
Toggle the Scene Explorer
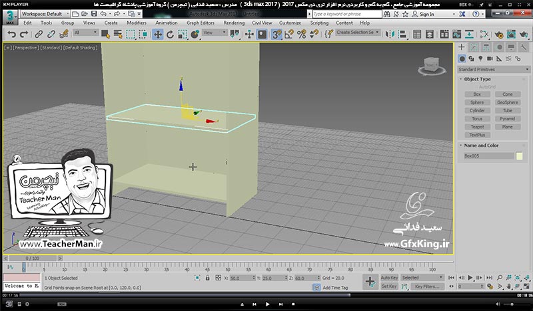(417, 35)
